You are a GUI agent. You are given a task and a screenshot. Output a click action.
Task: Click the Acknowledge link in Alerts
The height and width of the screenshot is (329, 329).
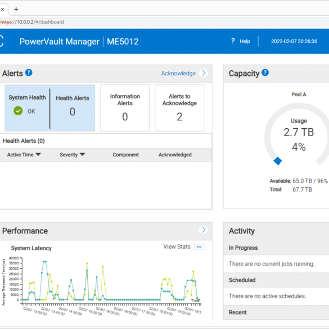point(178,73)
